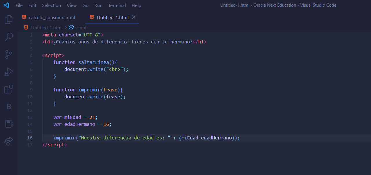This screenshot has height=175, width=371.
Task: Click "document.write(frase)" on line 10
Action: point(94,97)
